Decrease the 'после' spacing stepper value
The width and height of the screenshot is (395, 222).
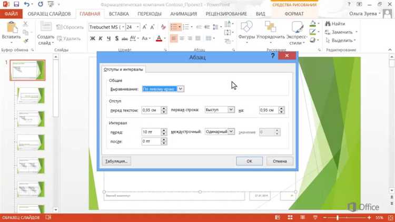pyautogui.click(x=164, y=143)
